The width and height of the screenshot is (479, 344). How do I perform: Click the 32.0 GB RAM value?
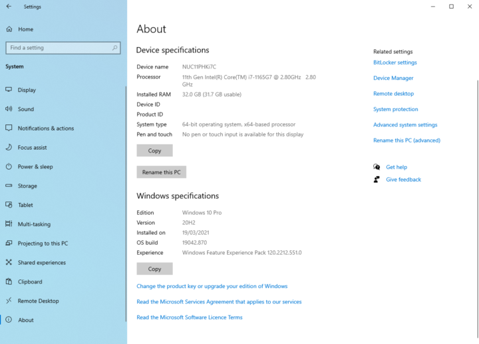[x=212, y=94]
